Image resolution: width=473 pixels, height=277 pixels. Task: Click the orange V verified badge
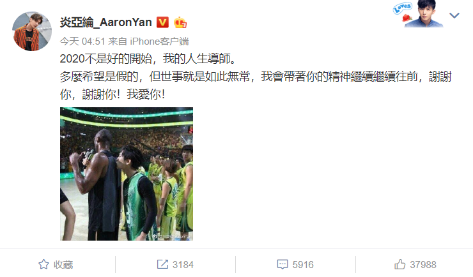[x=162, y=22]
